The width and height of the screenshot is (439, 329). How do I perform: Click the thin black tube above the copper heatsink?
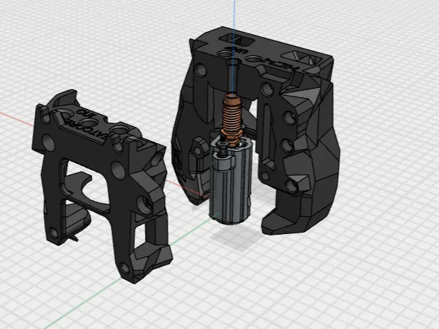pyautogui.click(x=232, y=77)
